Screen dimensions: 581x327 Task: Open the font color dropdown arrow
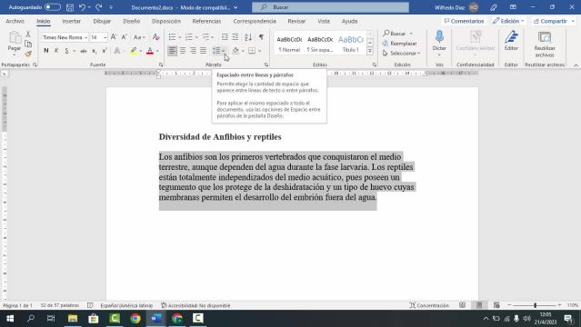[x=157, y=51]
